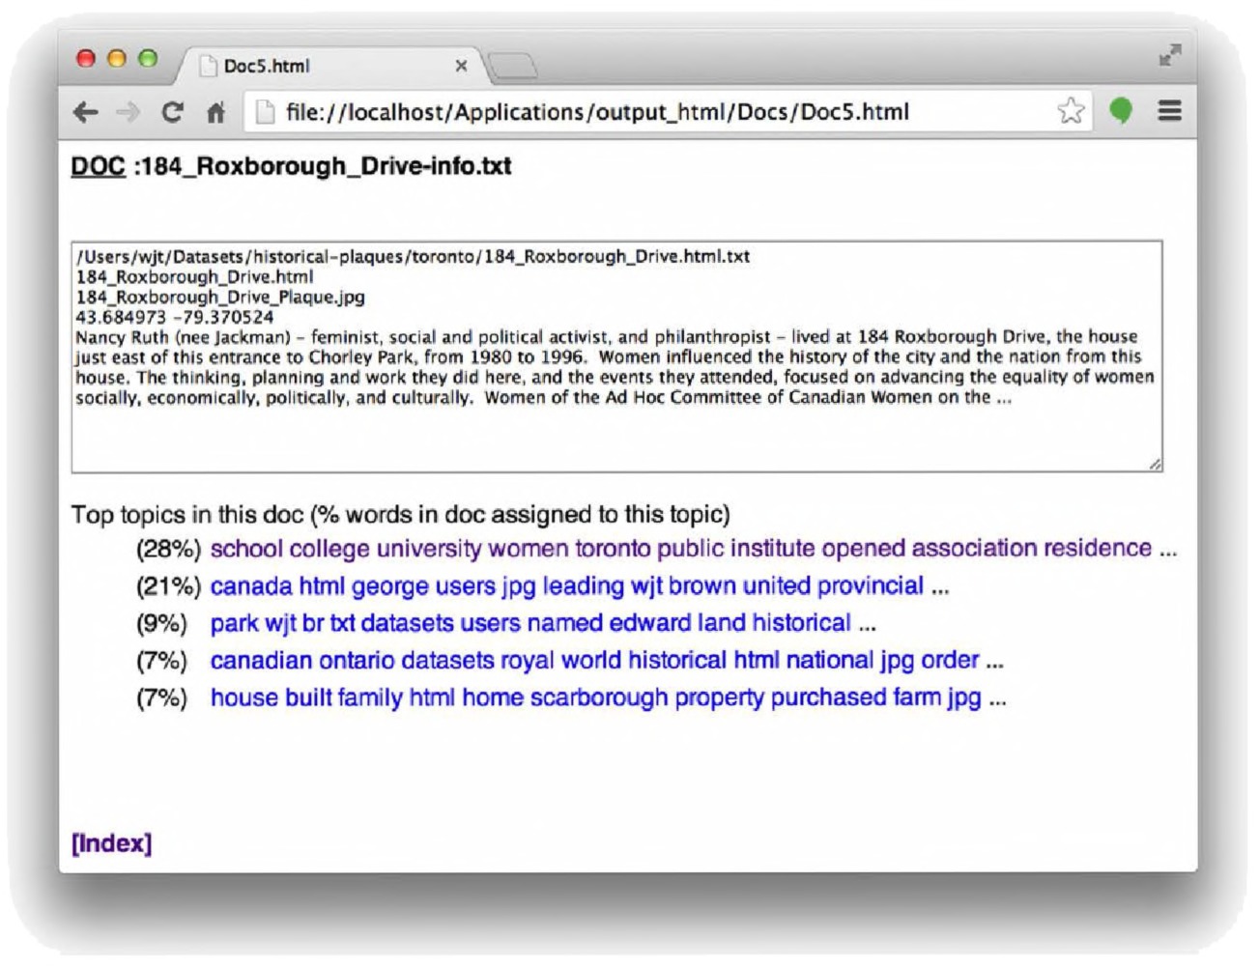Go to the [Index] link
The image size is (1259, 967).
(x=111, y=843)
